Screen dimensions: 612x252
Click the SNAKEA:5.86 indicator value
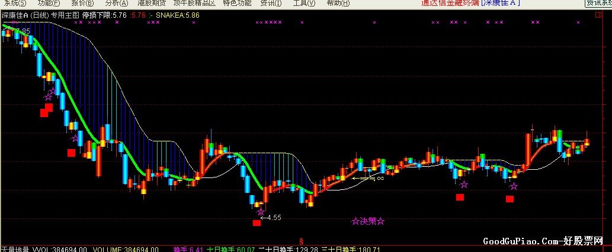[x=178, y=15]
